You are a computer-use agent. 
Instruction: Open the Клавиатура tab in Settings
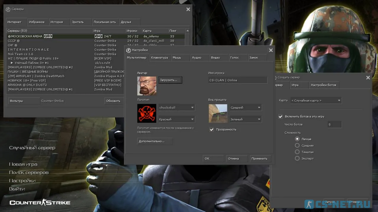159,58
